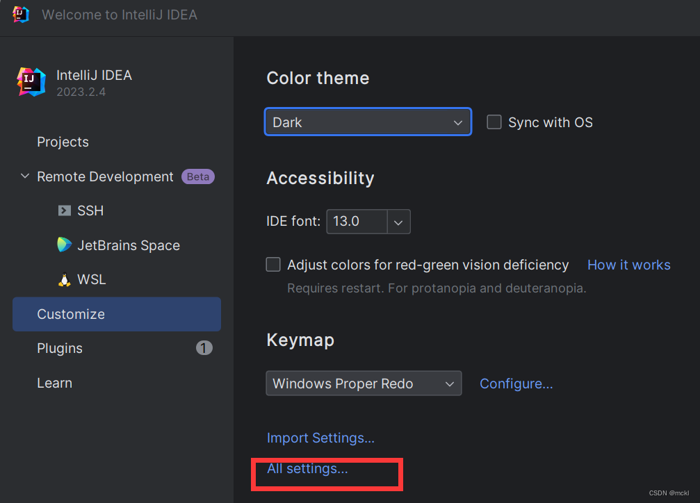Image resolution: width=700 pixels, height=503 pixels.
Task: Switch to the Projects tab
Action: point(63,142)
